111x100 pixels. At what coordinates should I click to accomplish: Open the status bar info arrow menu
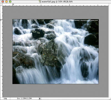(40, 99)
